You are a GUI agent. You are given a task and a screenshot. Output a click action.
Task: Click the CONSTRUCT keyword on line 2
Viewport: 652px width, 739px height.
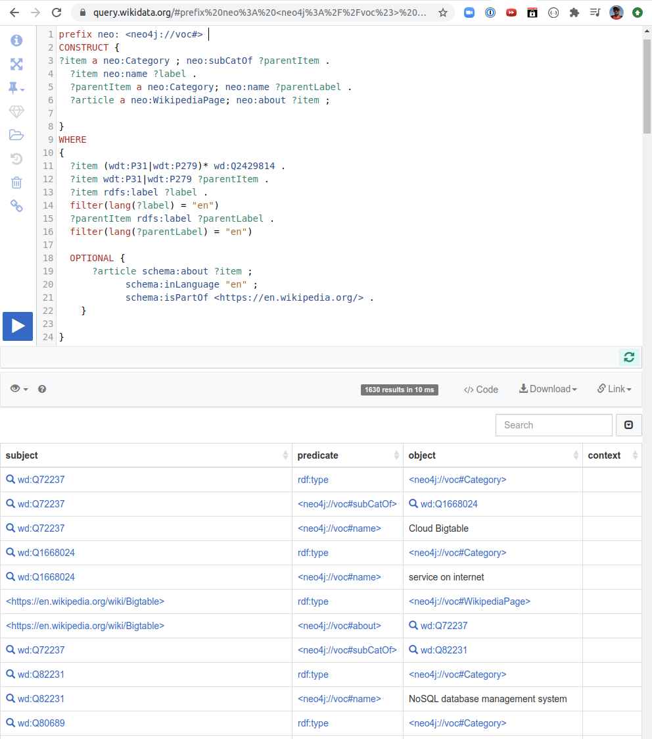coord(83,47)
